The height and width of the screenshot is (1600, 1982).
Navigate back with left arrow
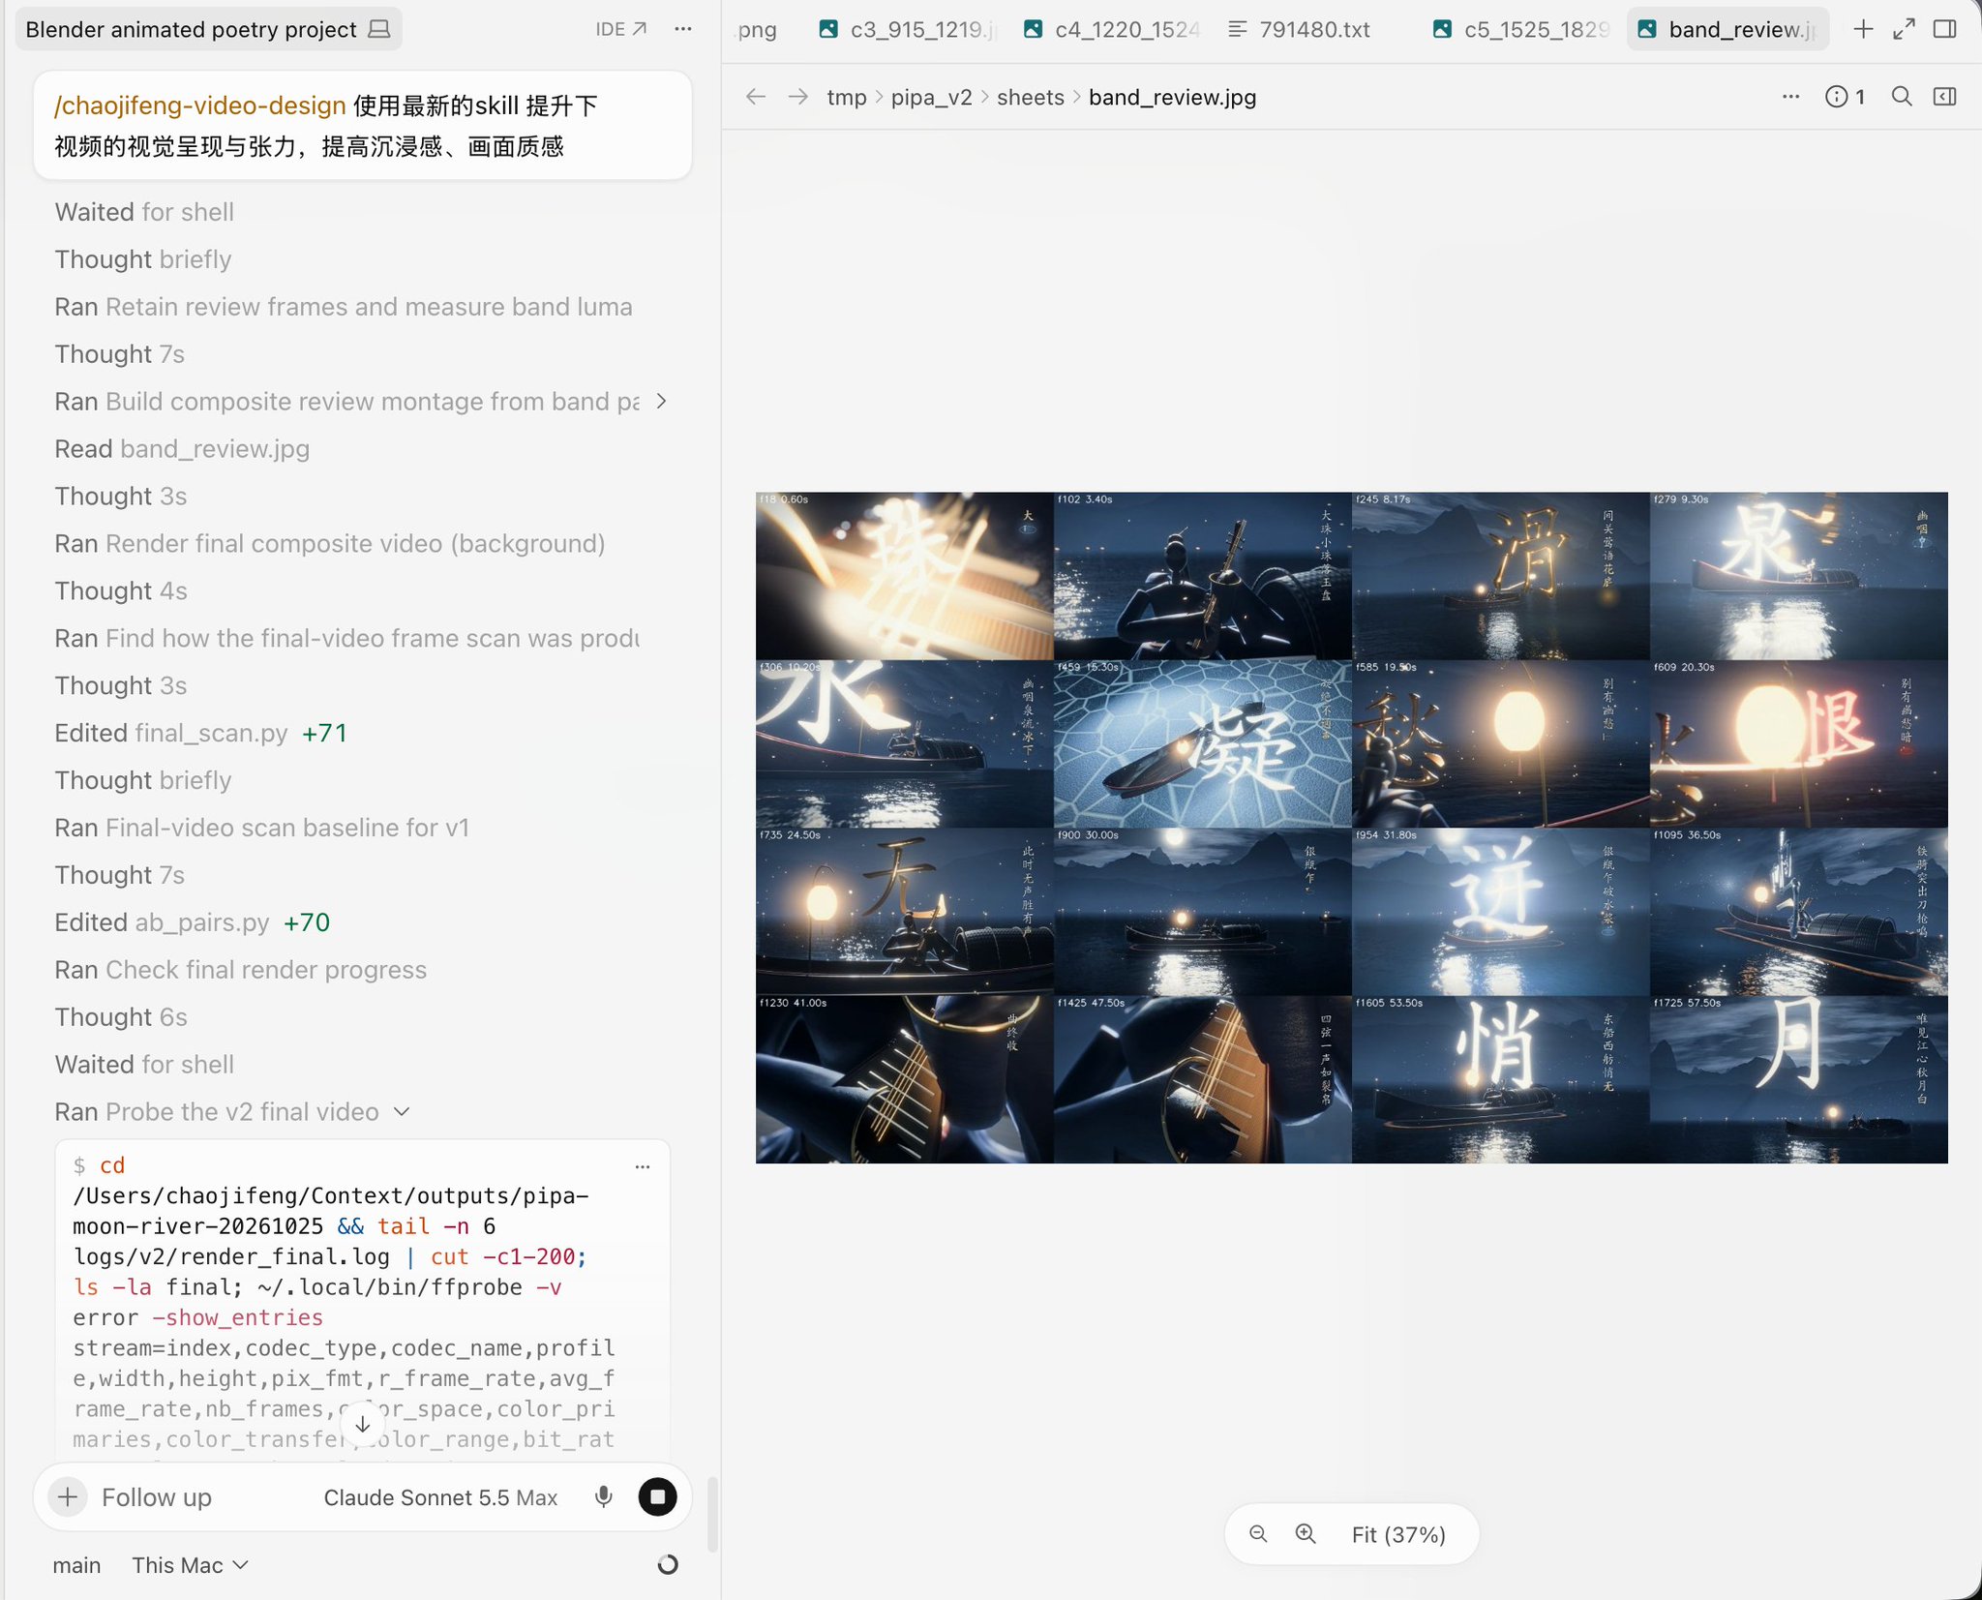tap(756, 97)
